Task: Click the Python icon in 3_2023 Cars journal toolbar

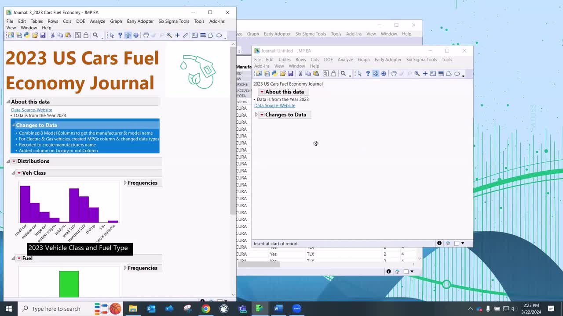Action: 27,36
